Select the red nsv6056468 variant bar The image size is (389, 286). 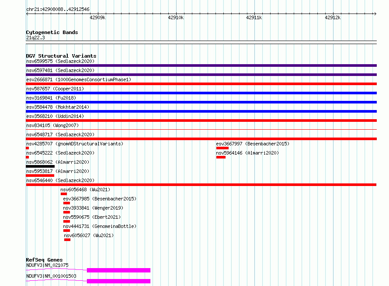click(64, 194)
